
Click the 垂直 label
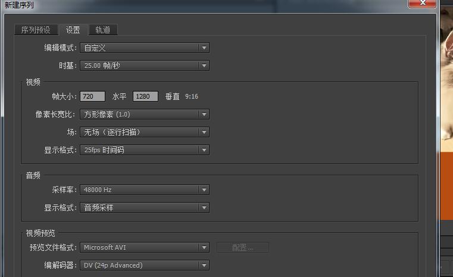[173, 96]
